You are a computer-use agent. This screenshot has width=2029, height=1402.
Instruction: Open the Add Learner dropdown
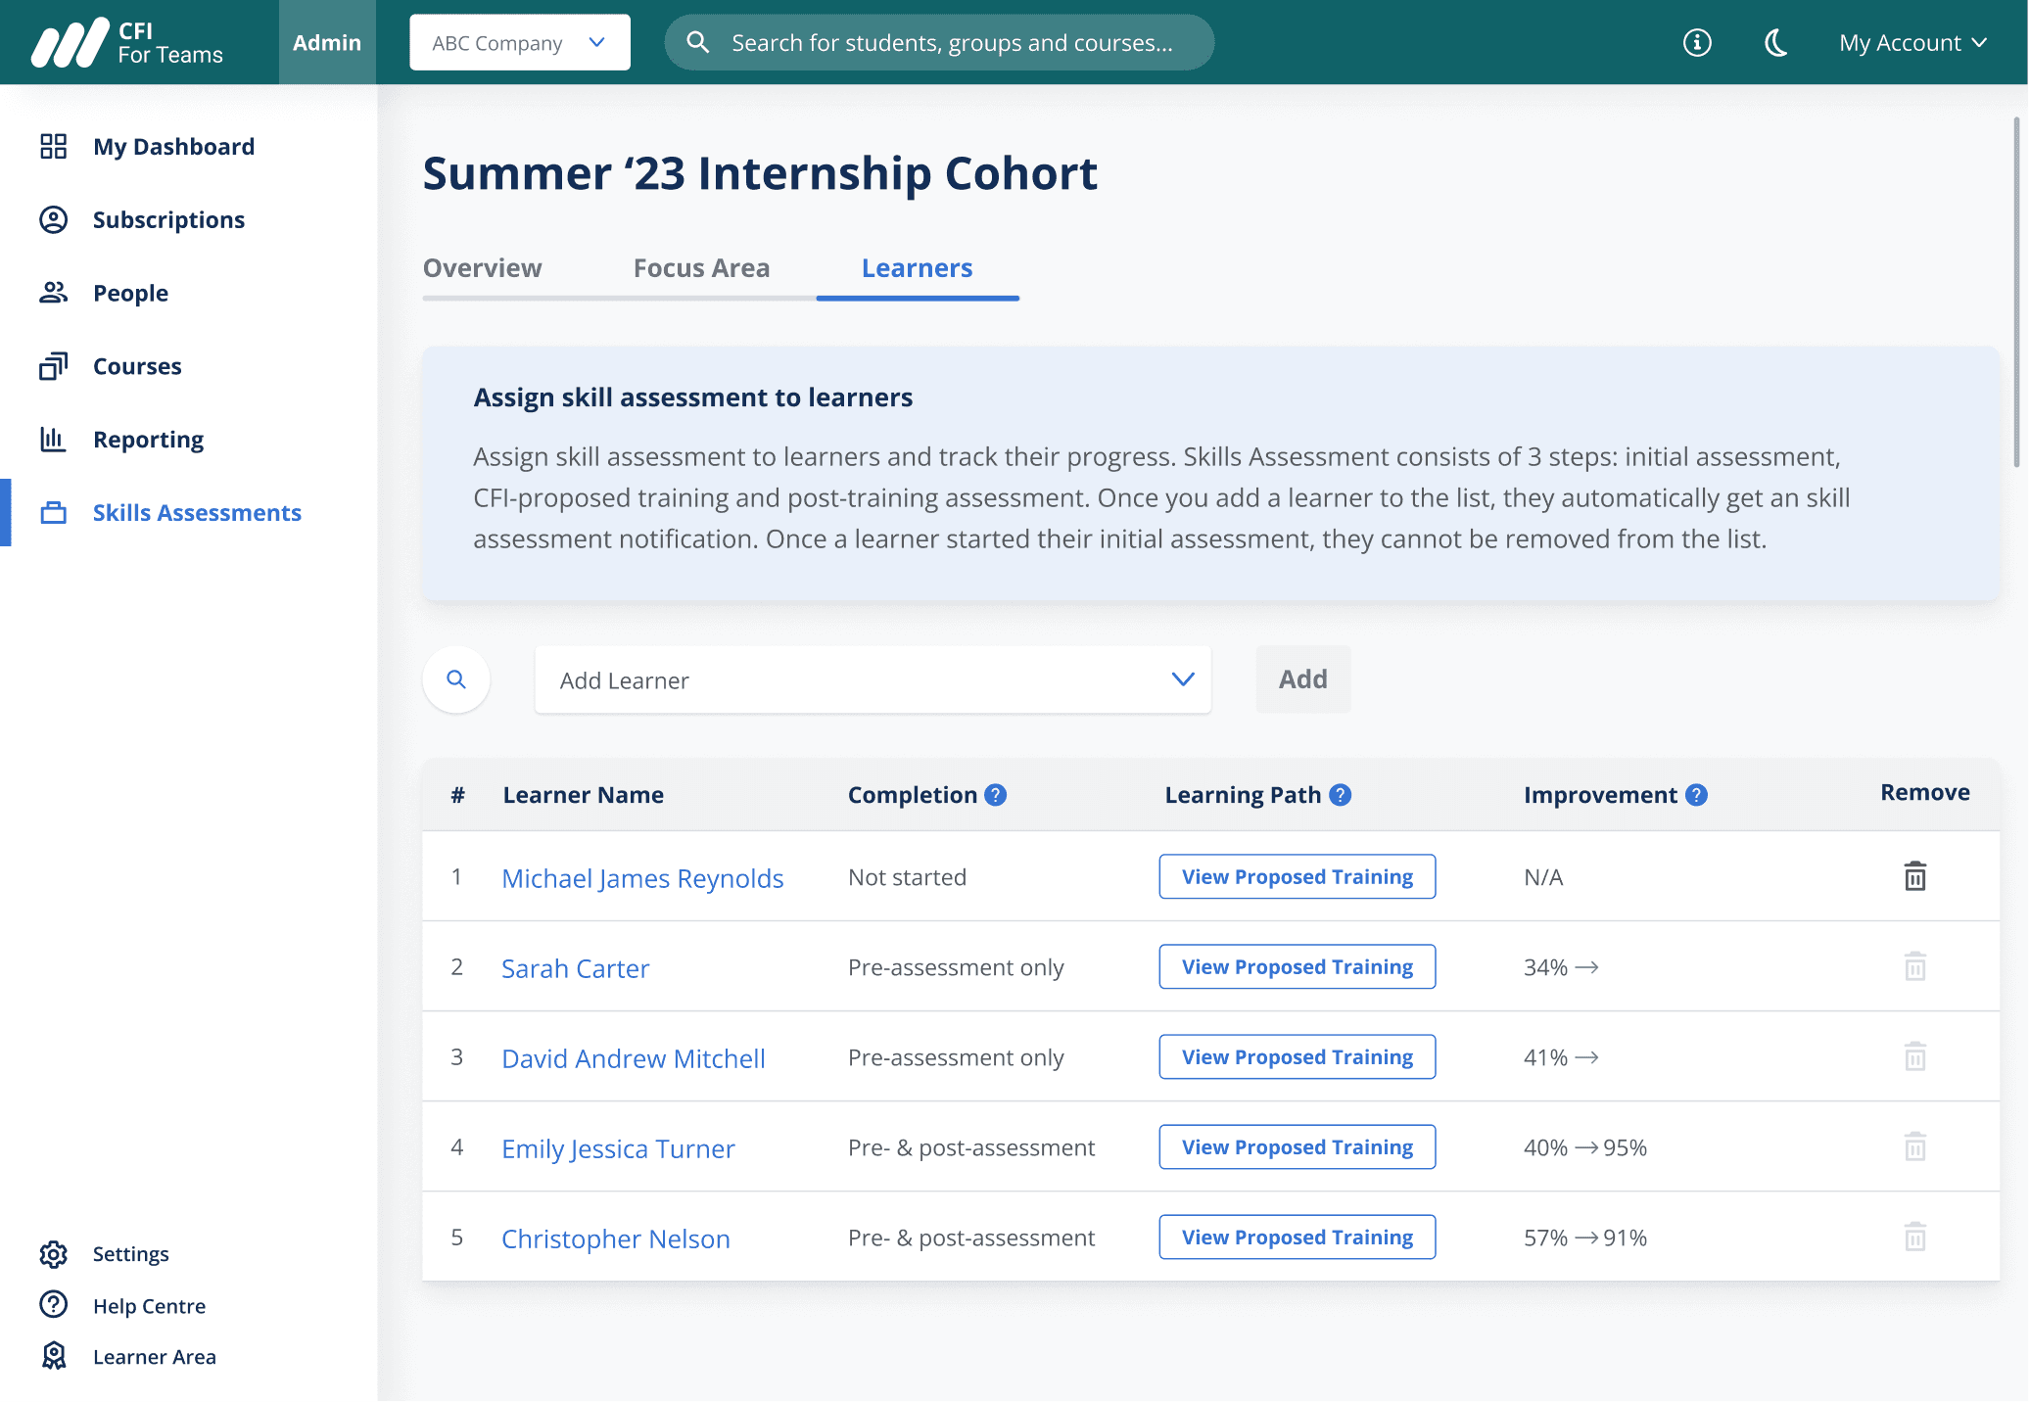873,679
